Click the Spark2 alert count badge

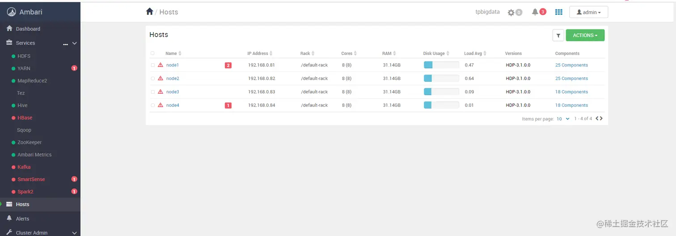pos(74,191)
